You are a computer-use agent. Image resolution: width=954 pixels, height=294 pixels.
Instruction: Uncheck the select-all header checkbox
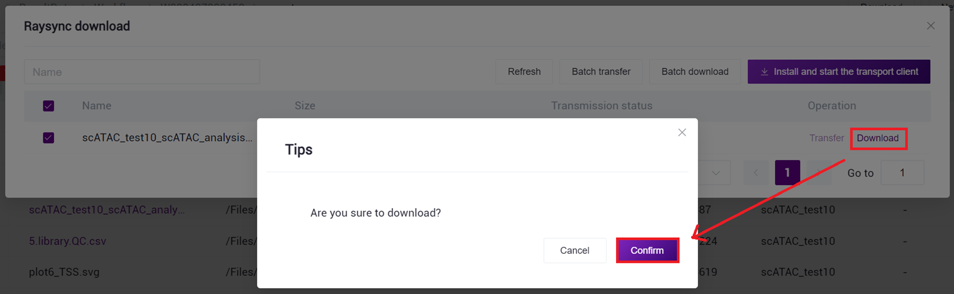pyautogui.click(x=48, y=106)
